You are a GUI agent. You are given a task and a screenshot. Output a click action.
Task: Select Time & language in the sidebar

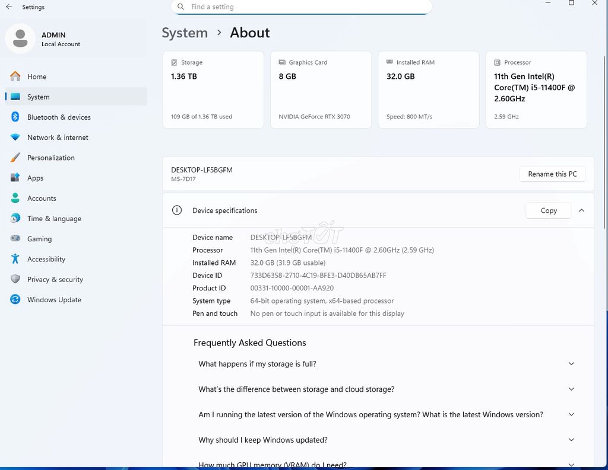pos(54,219)
